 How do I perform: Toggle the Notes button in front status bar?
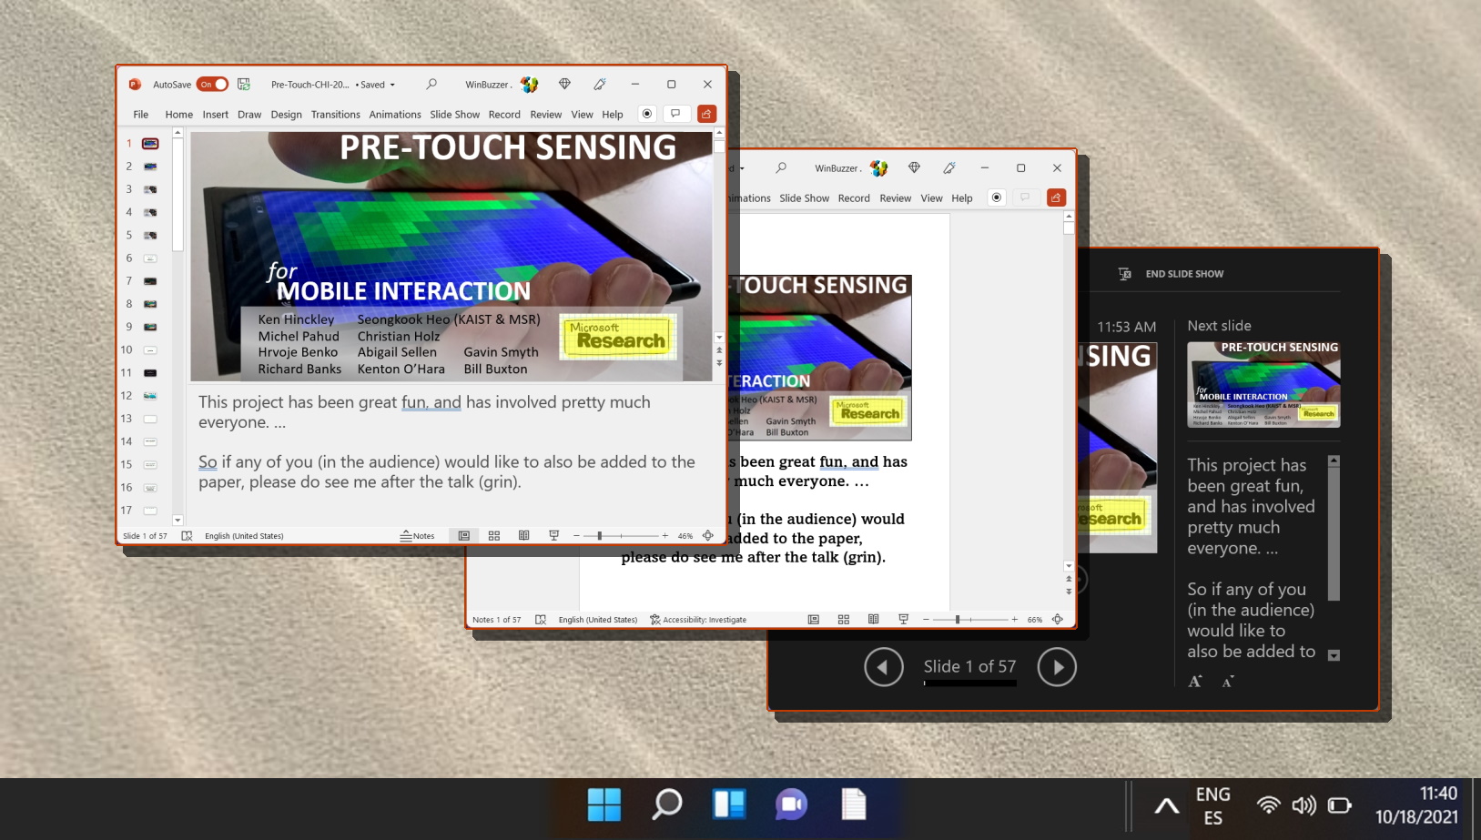tap(418, 536)
